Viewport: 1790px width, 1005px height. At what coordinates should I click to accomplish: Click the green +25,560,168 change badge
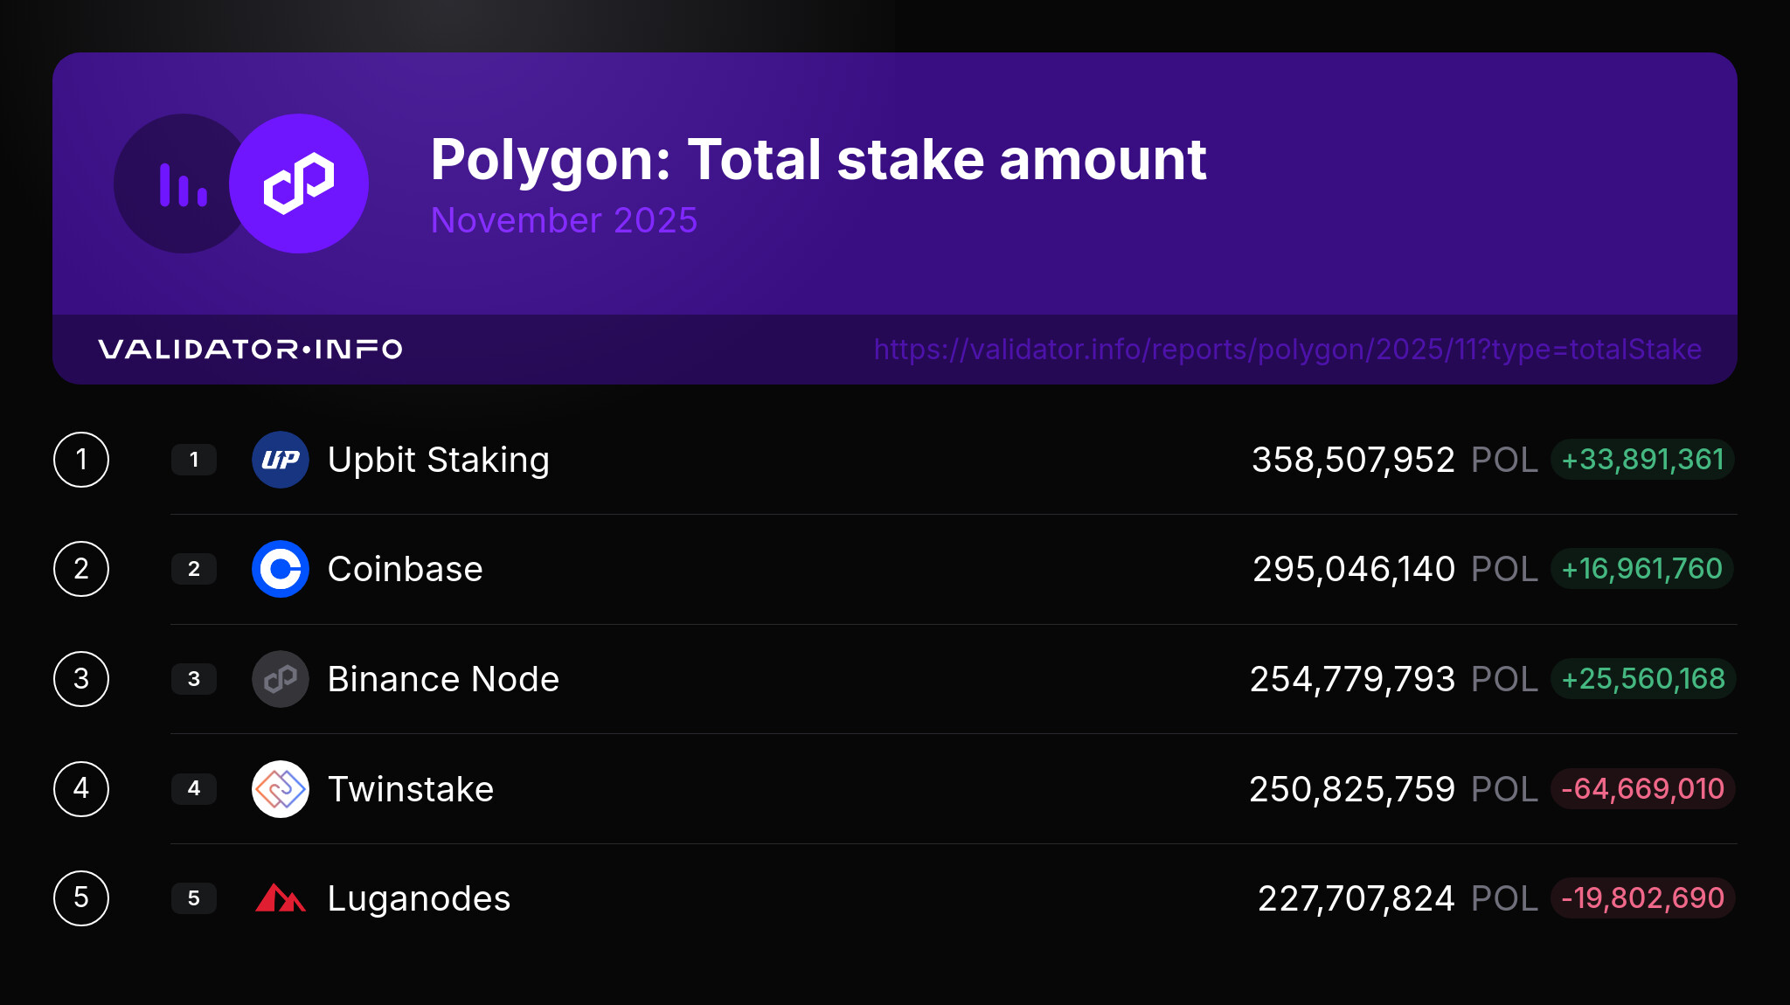(x=1642, y=679)
